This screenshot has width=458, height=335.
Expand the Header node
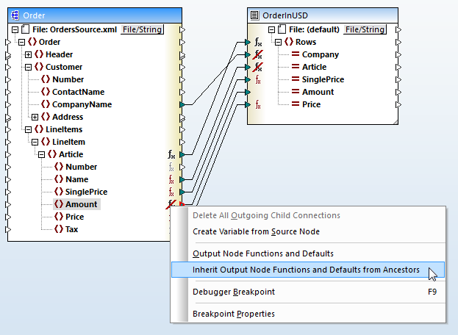pyautogui.click(x=28, y=54)
